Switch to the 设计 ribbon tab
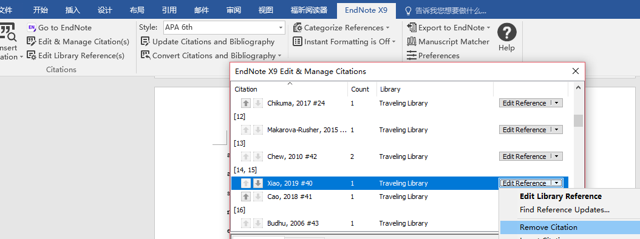 pyautogui.click(x=105, y=10)
